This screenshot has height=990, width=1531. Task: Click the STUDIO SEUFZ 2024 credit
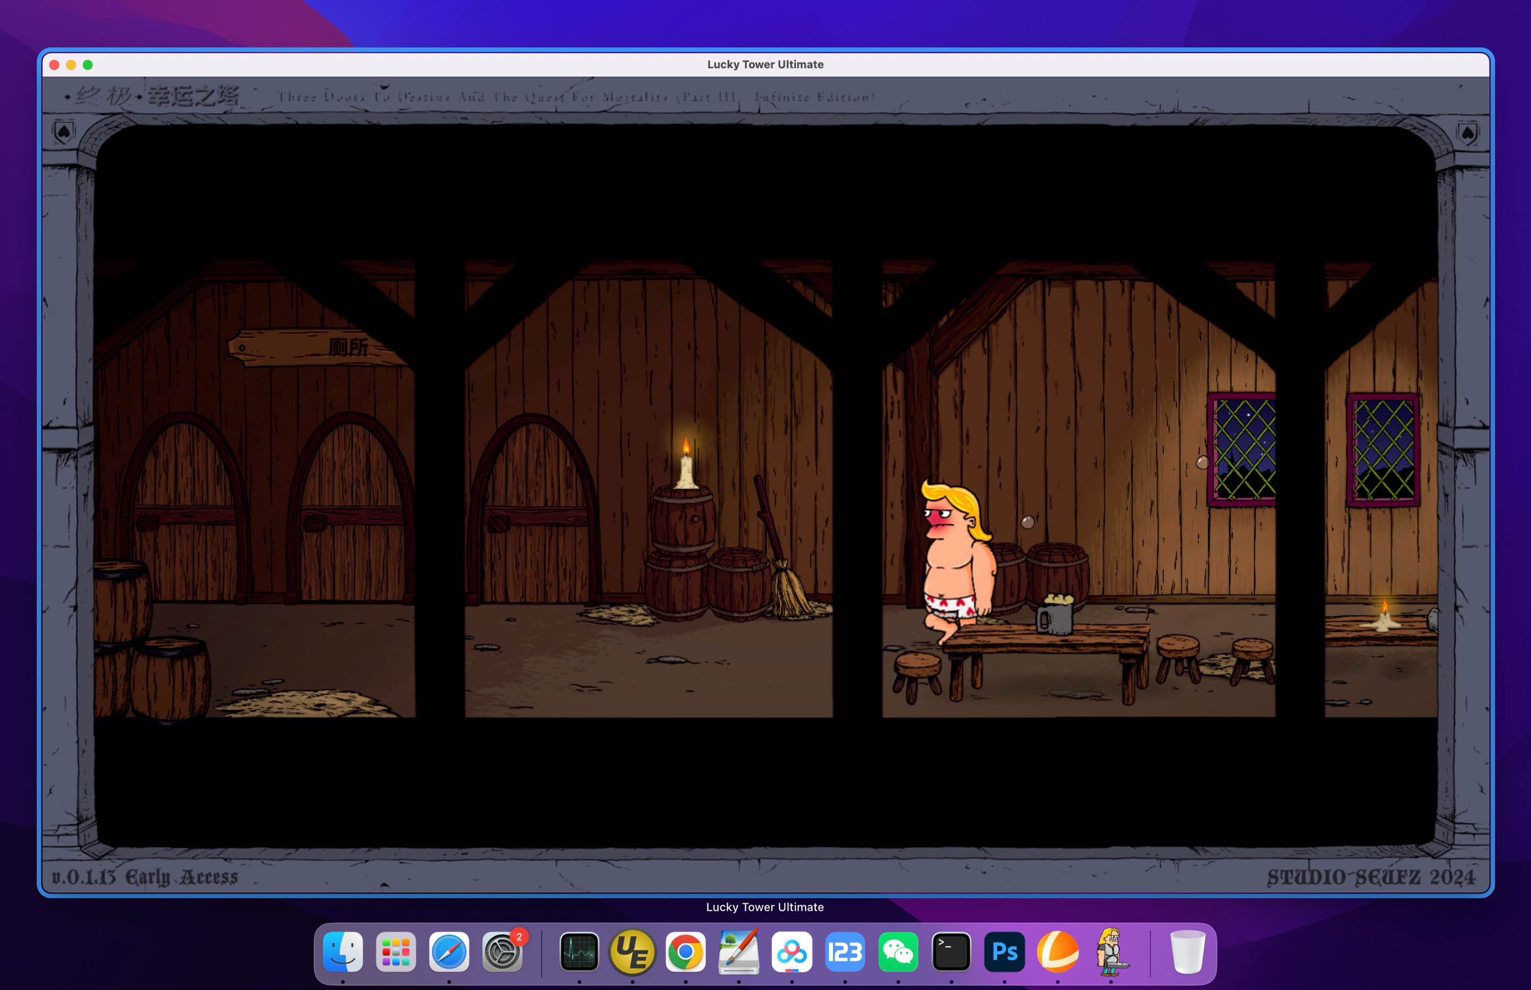click(x=1370, y=877)
